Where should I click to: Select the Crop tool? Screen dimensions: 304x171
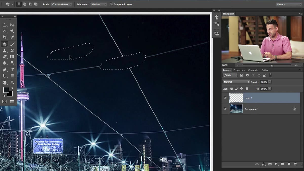click(x=5, y=38)
